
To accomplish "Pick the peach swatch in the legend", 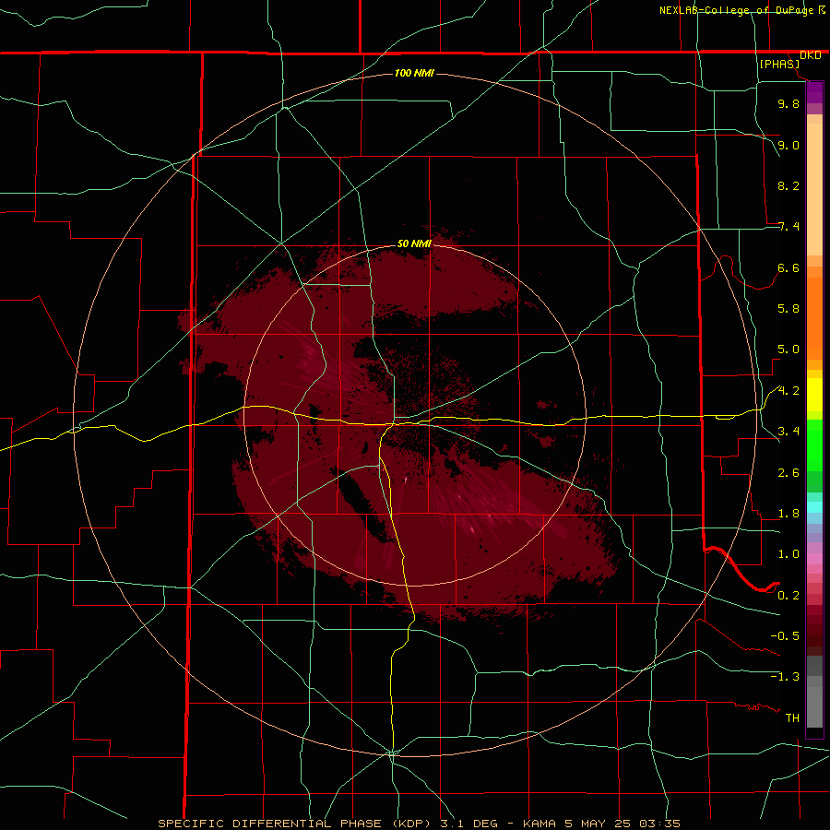I will coord(814,189).
